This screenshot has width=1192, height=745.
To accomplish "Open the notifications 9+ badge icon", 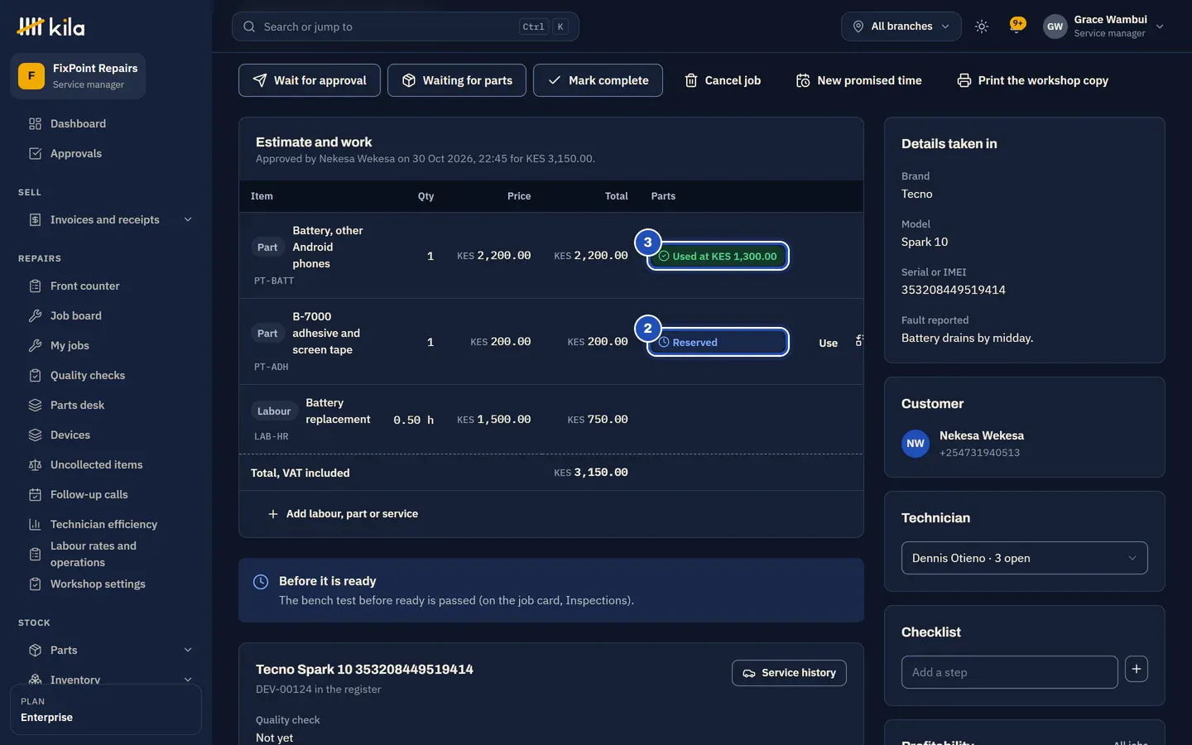I will click(1017, 26).
